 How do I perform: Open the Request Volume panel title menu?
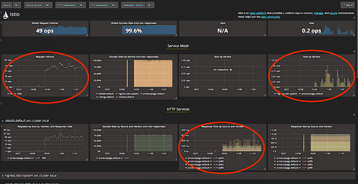click(x=45, y=56)
